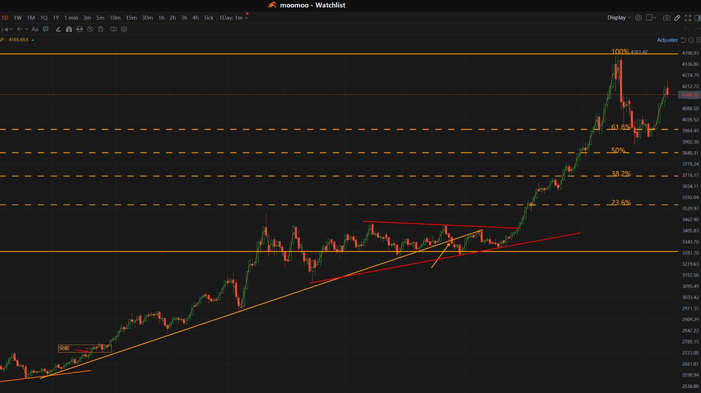Select the back arrow drawing tool
The width and height of the screenshot is (701, 393).
[20, 29]
